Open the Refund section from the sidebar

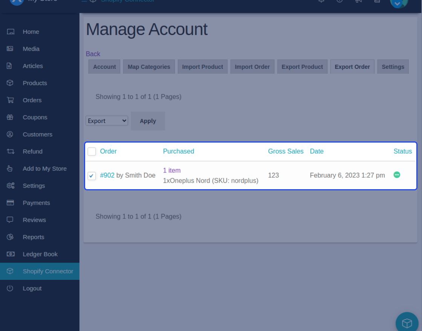[32, 151]
